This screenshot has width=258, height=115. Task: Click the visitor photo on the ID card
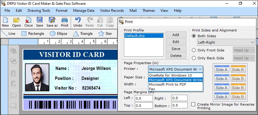(37, 77)
